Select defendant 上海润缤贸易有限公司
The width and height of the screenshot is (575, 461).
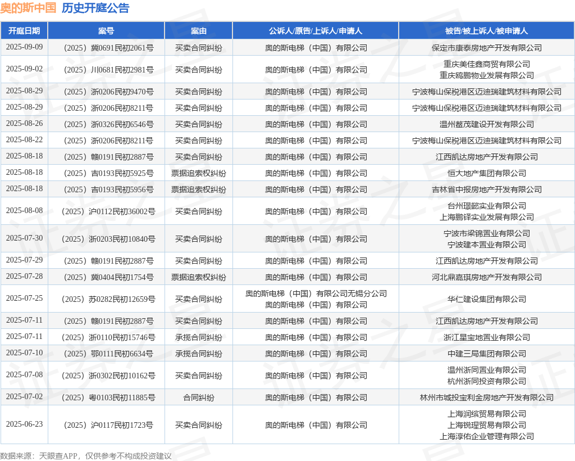point(487,414)
